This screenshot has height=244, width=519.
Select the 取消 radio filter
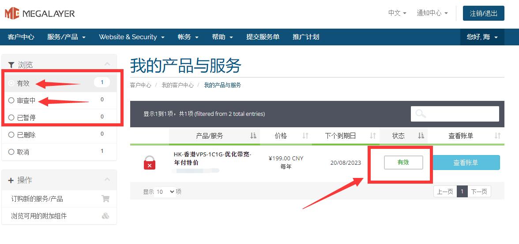[x=11, y=152]
